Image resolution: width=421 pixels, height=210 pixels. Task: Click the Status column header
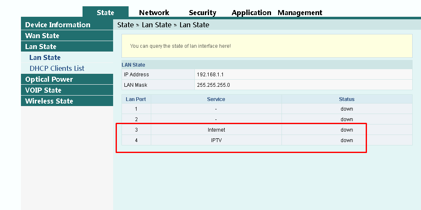coord(346,99)
